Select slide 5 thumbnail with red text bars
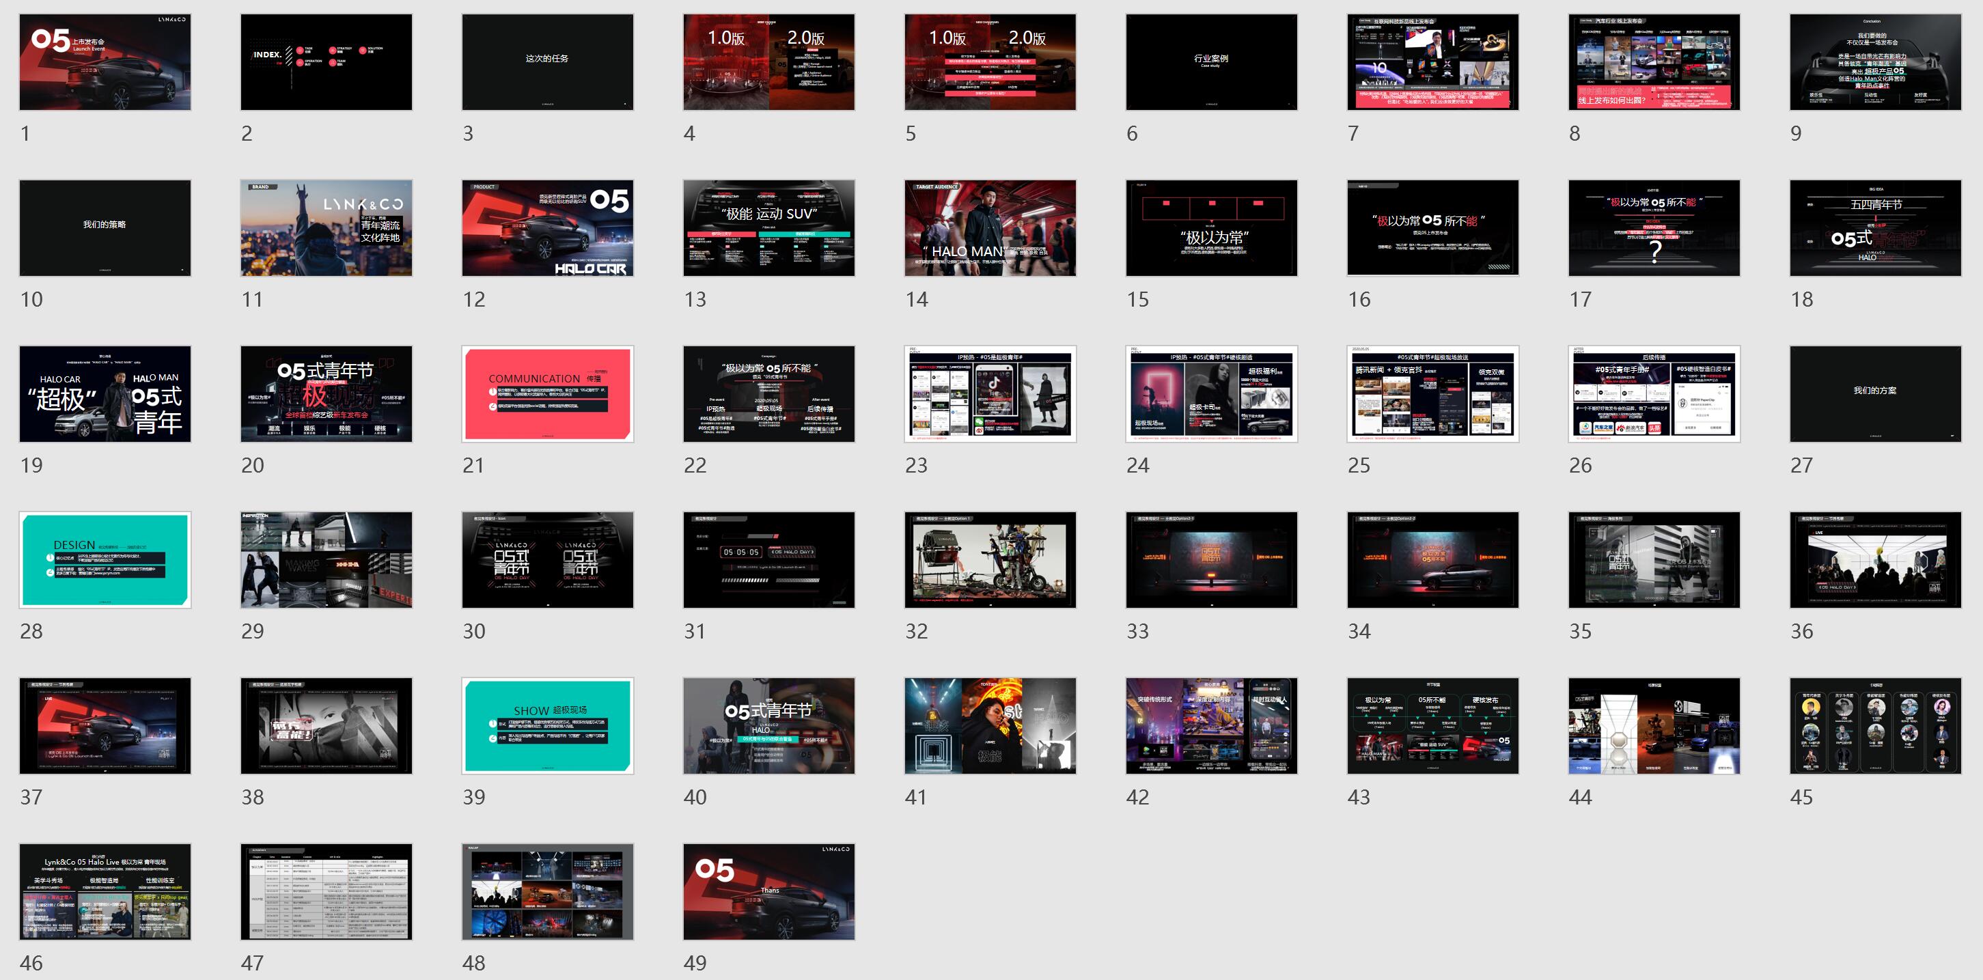 tap(990, 62)
